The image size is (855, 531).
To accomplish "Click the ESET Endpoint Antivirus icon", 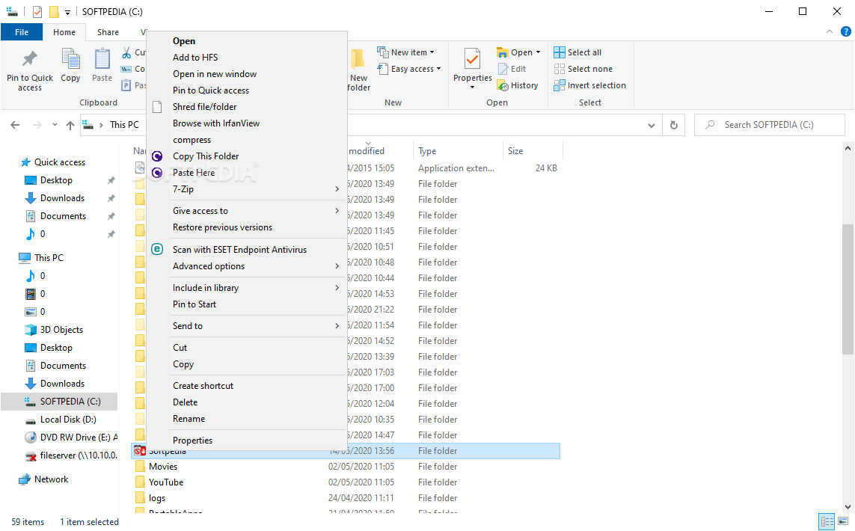I will pos(157,249).
